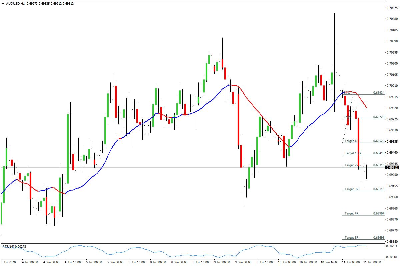Click the 9 Jun 00:00 time label
Screen dimensions: 400x266
(x=222, y=262)
